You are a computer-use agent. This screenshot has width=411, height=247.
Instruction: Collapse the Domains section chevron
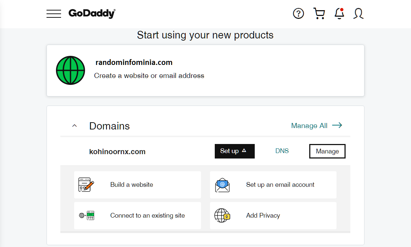click(74, 126)
